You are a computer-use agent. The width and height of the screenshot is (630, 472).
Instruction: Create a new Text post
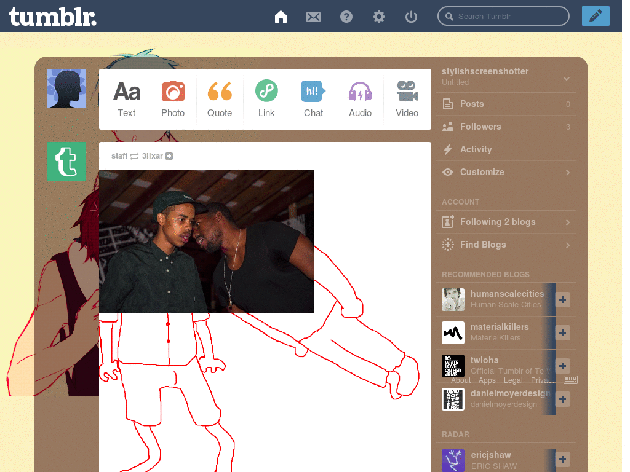[x=127, y=99]
